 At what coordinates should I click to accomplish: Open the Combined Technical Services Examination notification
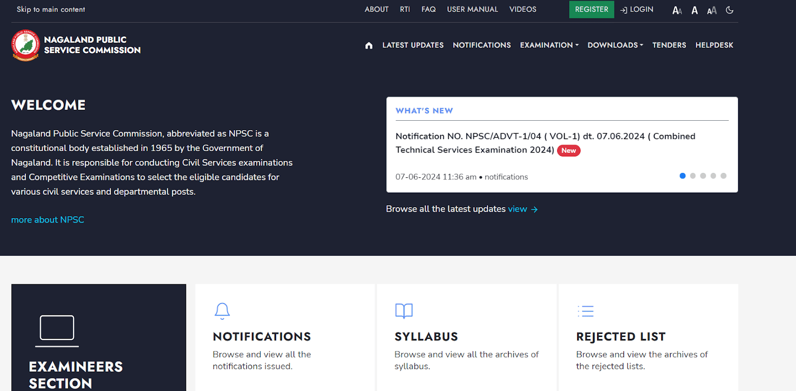pyautogui.click(x=545, y=143)
